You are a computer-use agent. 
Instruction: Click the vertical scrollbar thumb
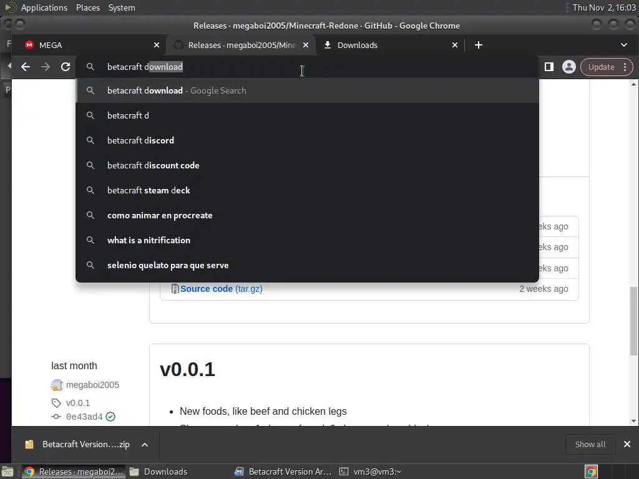click(x=633, y=321)
